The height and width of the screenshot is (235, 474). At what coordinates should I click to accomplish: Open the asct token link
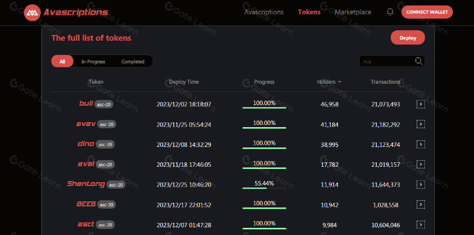[86, 224]
